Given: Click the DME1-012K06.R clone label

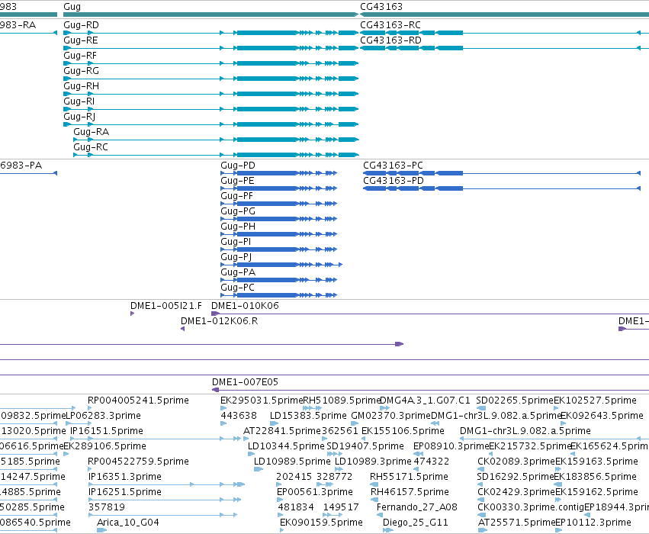Looking at the screenshot, I should coord(220,321).
